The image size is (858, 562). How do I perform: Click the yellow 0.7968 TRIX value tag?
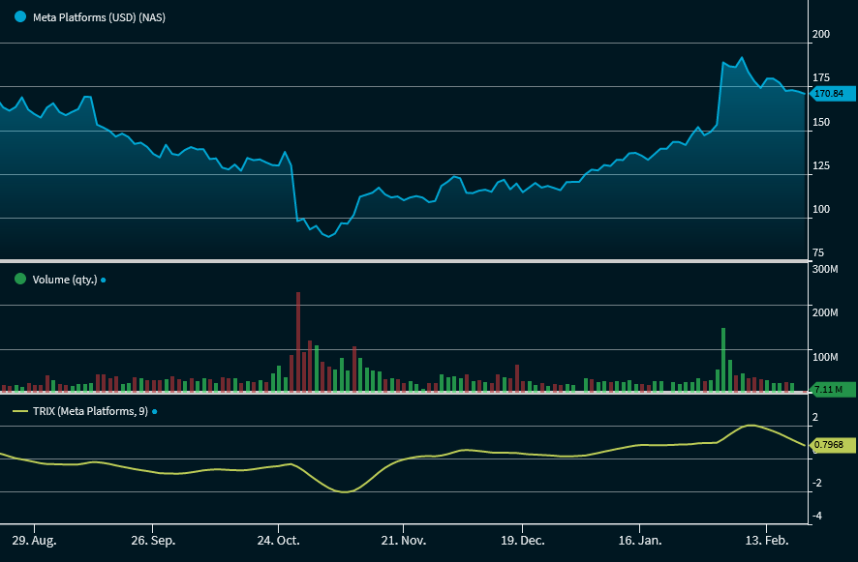[832, 445]
